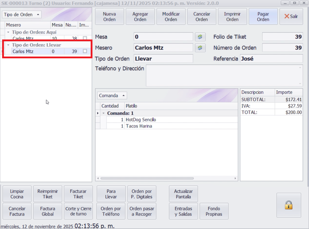Click the lookup icon next to Mesero field
Screen dimensions: 309x229
[200, 48]
